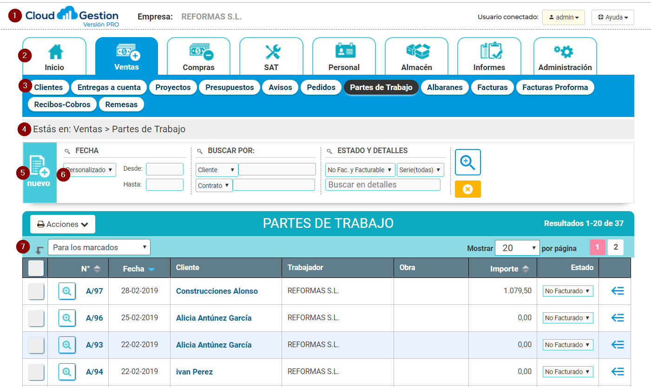Click the blue arrow icon on row A/94
The image size is (651, 387).
pyautogui.click(x=617, y=371)
